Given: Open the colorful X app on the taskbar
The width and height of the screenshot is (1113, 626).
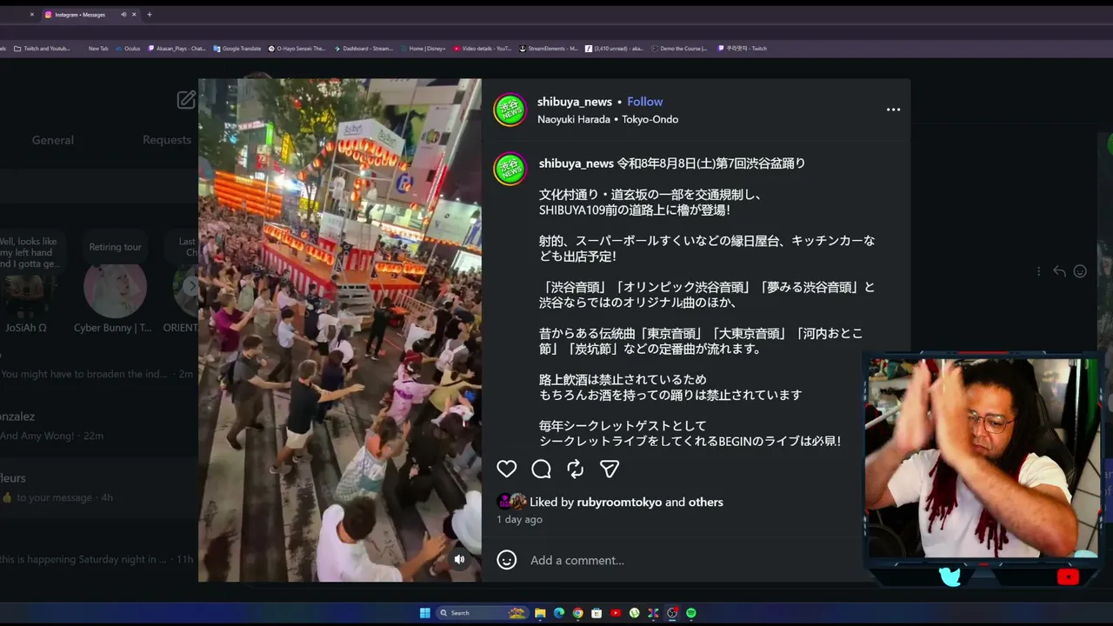Looking at the screenshot, I should pyautogui.click(x=653, y=613).
